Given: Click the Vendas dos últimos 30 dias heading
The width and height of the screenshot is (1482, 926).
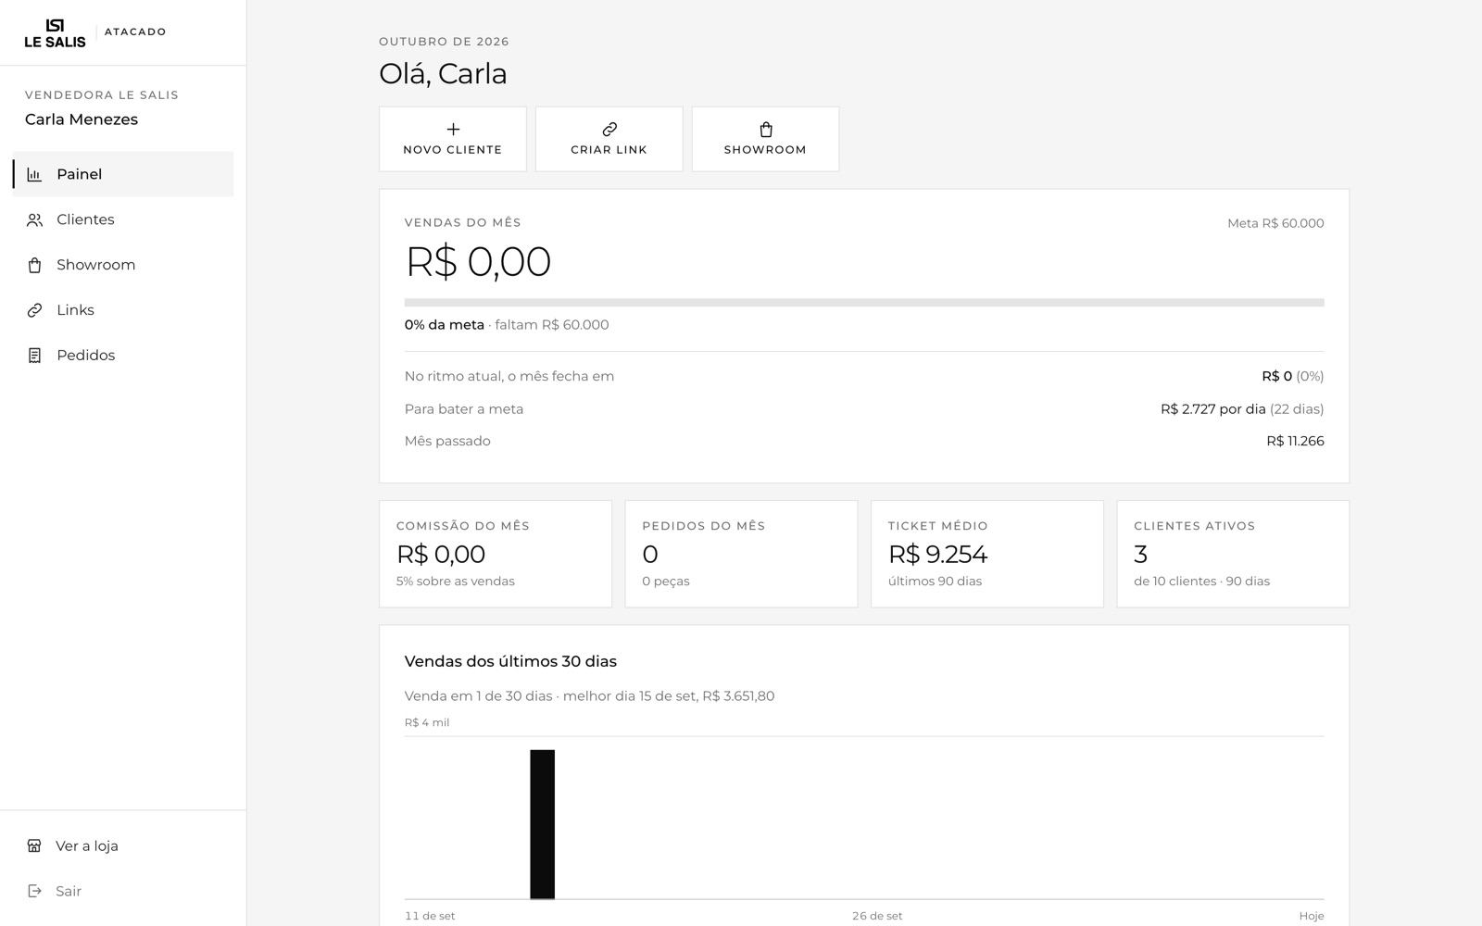Looking at the screenshot, I should (x=510, y=661).
